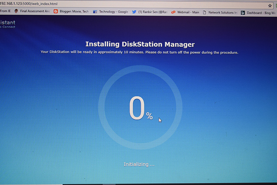Click the Bing 'b' bookmark icon
Image resolution: width=277 pixels, height=185 pixels.
243,13
